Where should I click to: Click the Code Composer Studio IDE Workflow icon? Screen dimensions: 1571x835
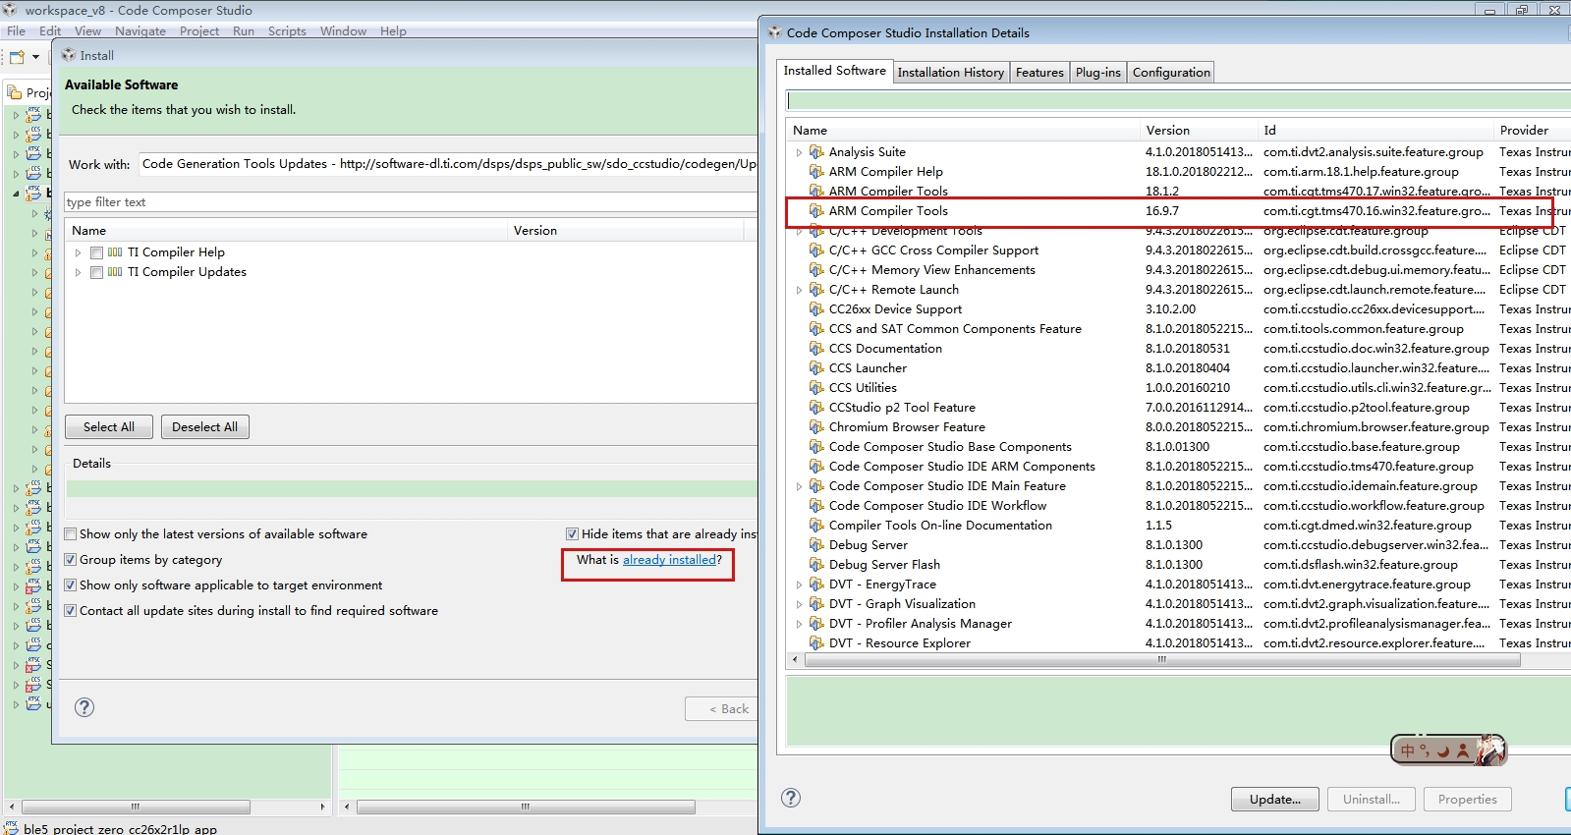point(816,506)
